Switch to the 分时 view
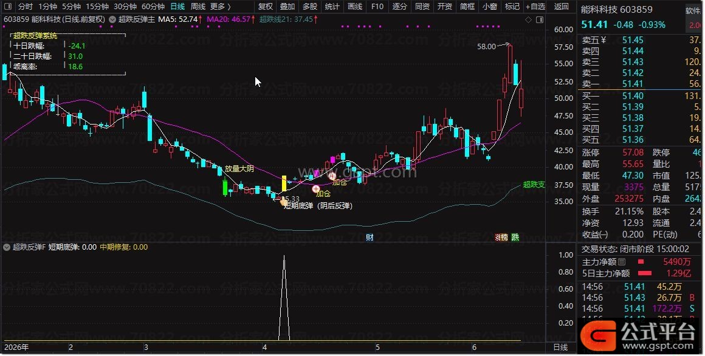The image size is (705, 356). coord(25,6)
